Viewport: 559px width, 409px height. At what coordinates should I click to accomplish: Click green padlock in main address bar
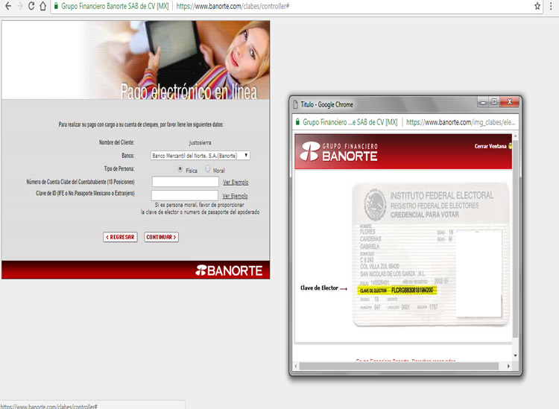tap(56, 6)
